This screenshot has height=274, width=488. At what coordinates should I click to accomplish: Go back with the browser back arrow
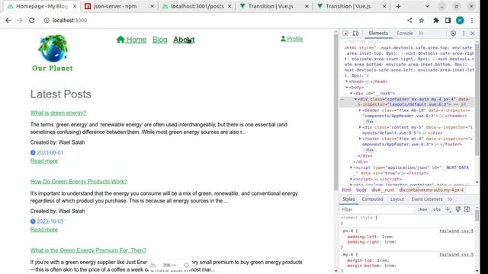(8, 21)
